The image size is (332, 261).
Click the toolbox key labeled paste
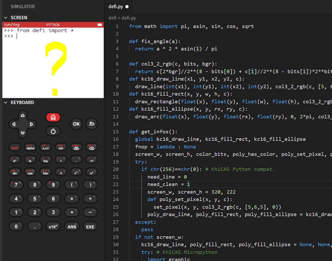pos(76,147)
